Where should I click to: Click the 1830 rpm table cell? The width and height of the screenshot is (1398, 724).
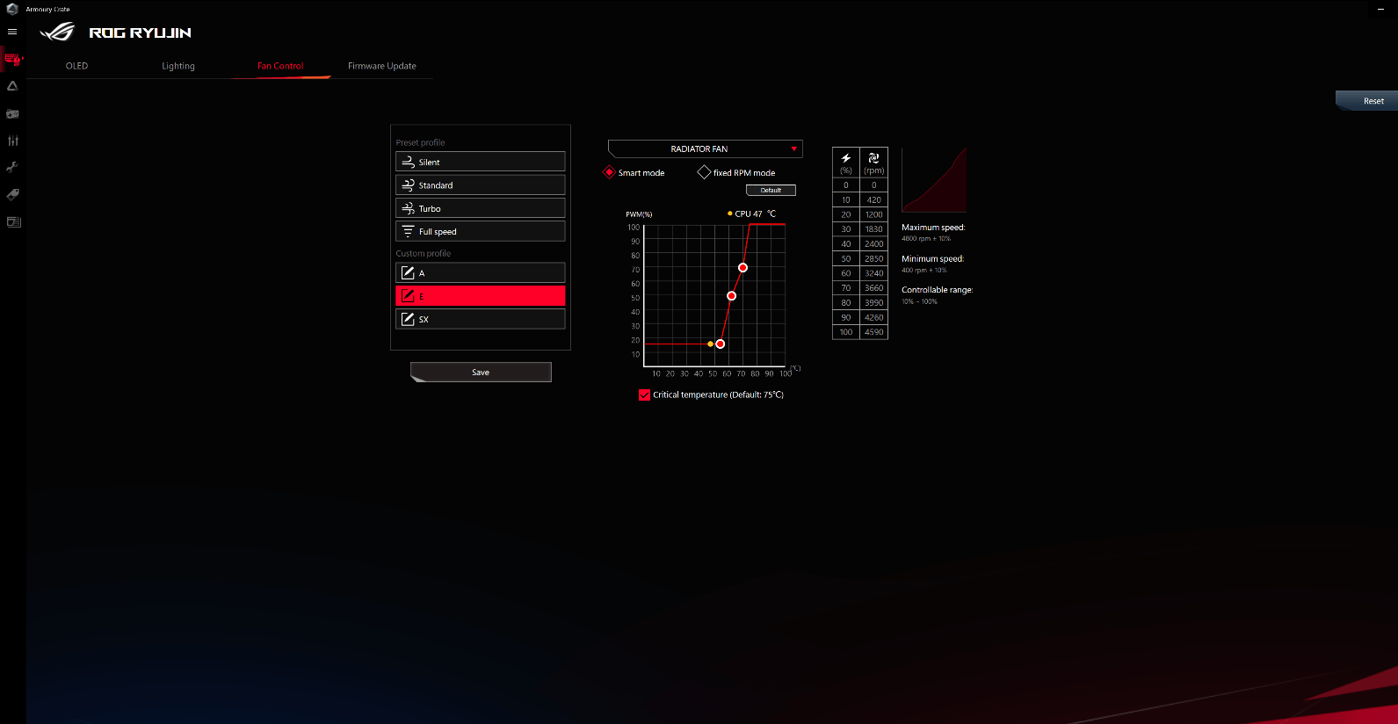[x=873, y=229]
